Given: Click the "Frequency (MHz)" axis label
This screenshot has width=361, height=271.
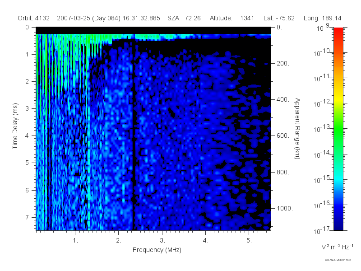Looking at the screenshot, I should coord(157,250).
